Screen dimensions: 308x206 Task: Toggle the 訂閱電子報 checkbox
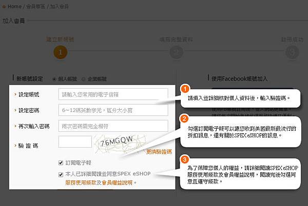tap(61, 162)
